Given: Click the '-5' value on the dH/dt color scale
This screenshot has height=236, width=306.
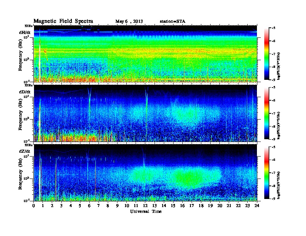Looking at the screenshot, I should (x=274, y=28).
